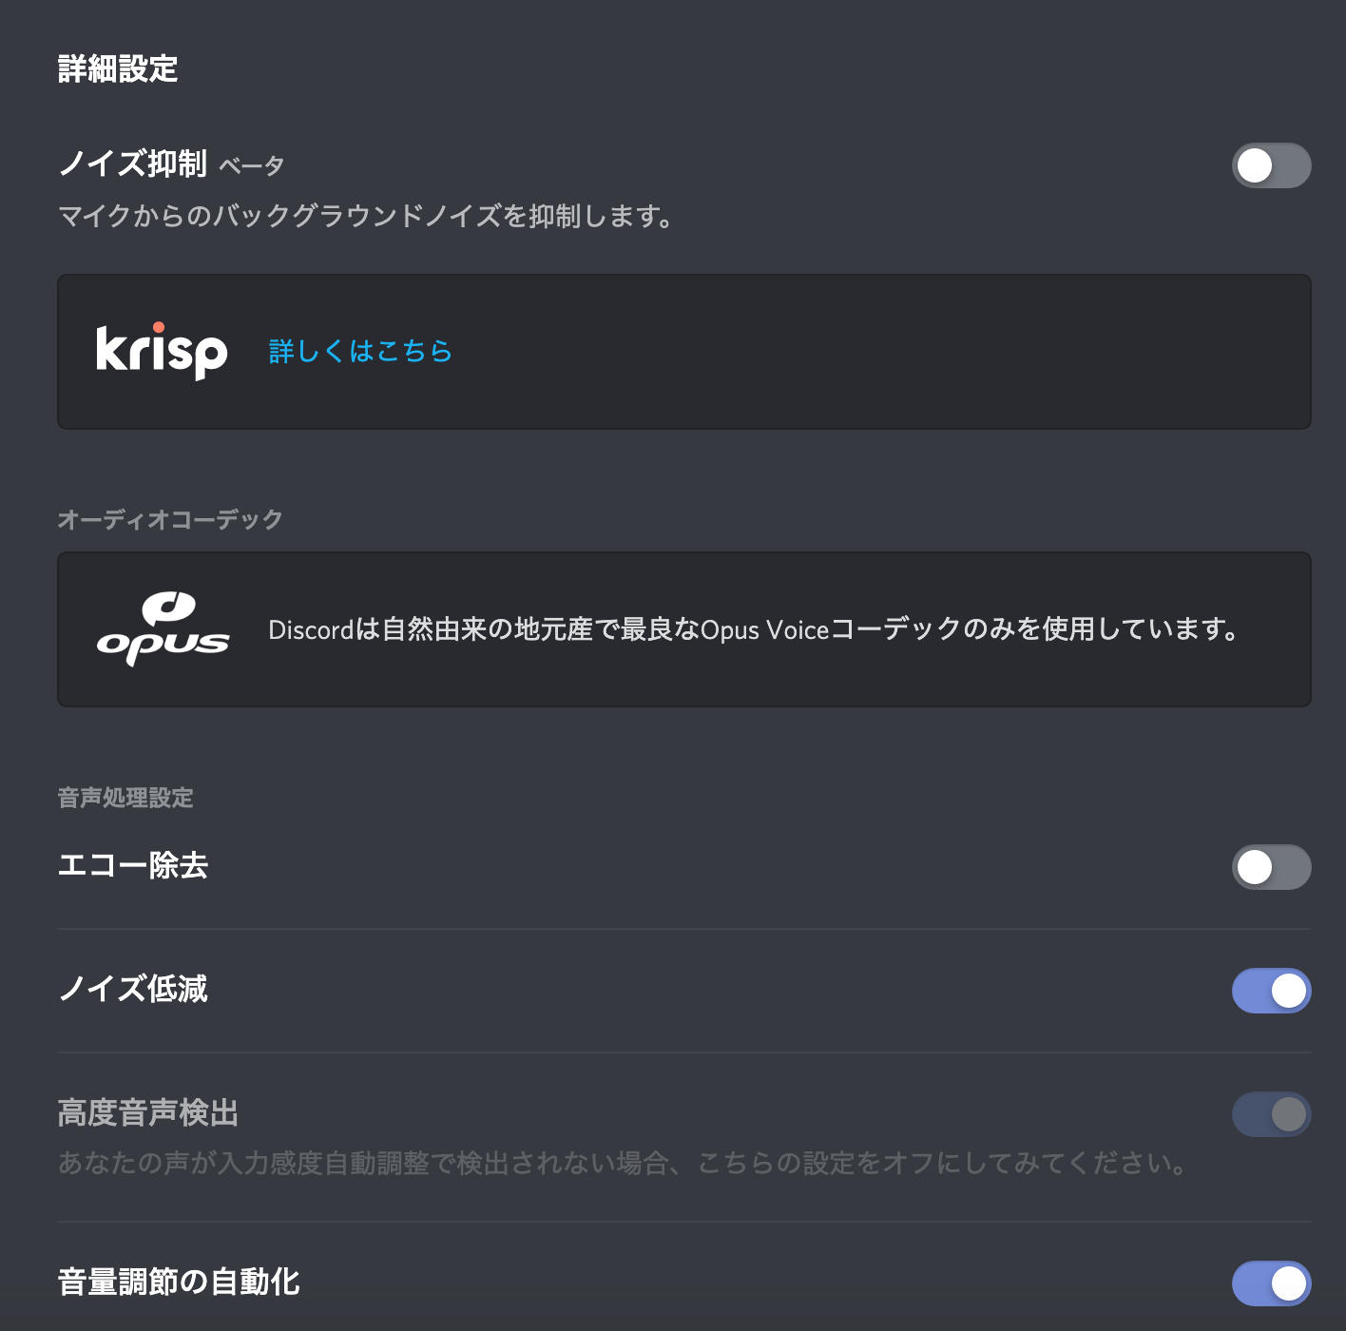Turn on the エコー除去 echo cancellation switch
The width and height of the screenshot is (1346, 1331).
click(x=1271, y=867)
